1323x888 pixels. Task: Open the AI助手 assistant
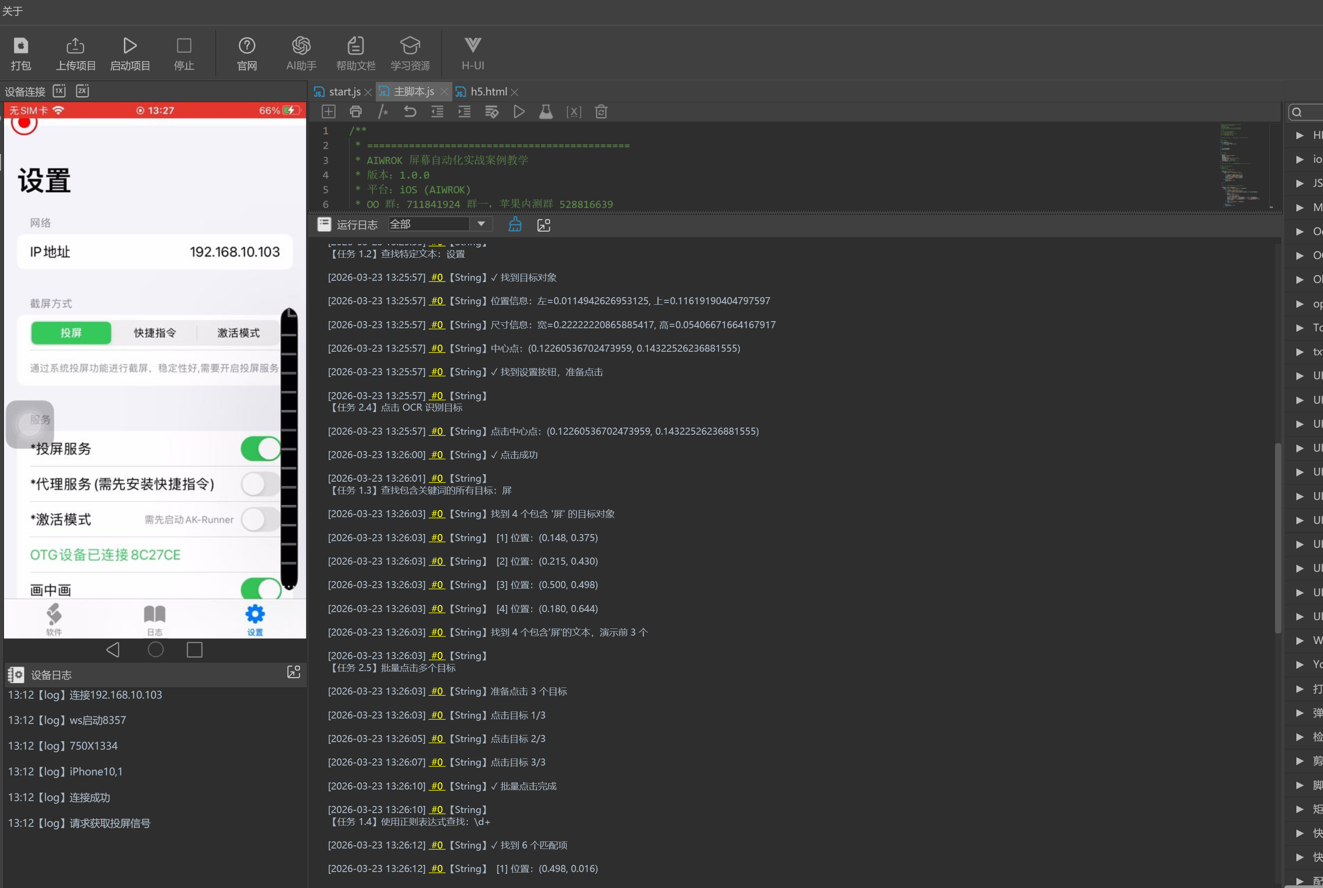tap(301, 46)
